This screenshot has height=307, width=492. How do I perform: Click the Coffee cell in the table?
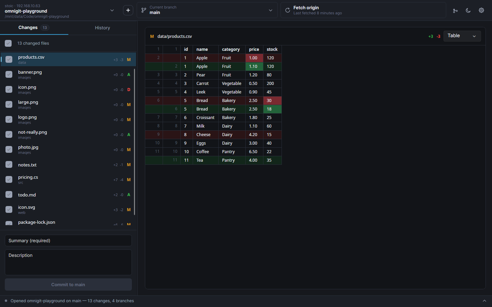coord(206,152)
